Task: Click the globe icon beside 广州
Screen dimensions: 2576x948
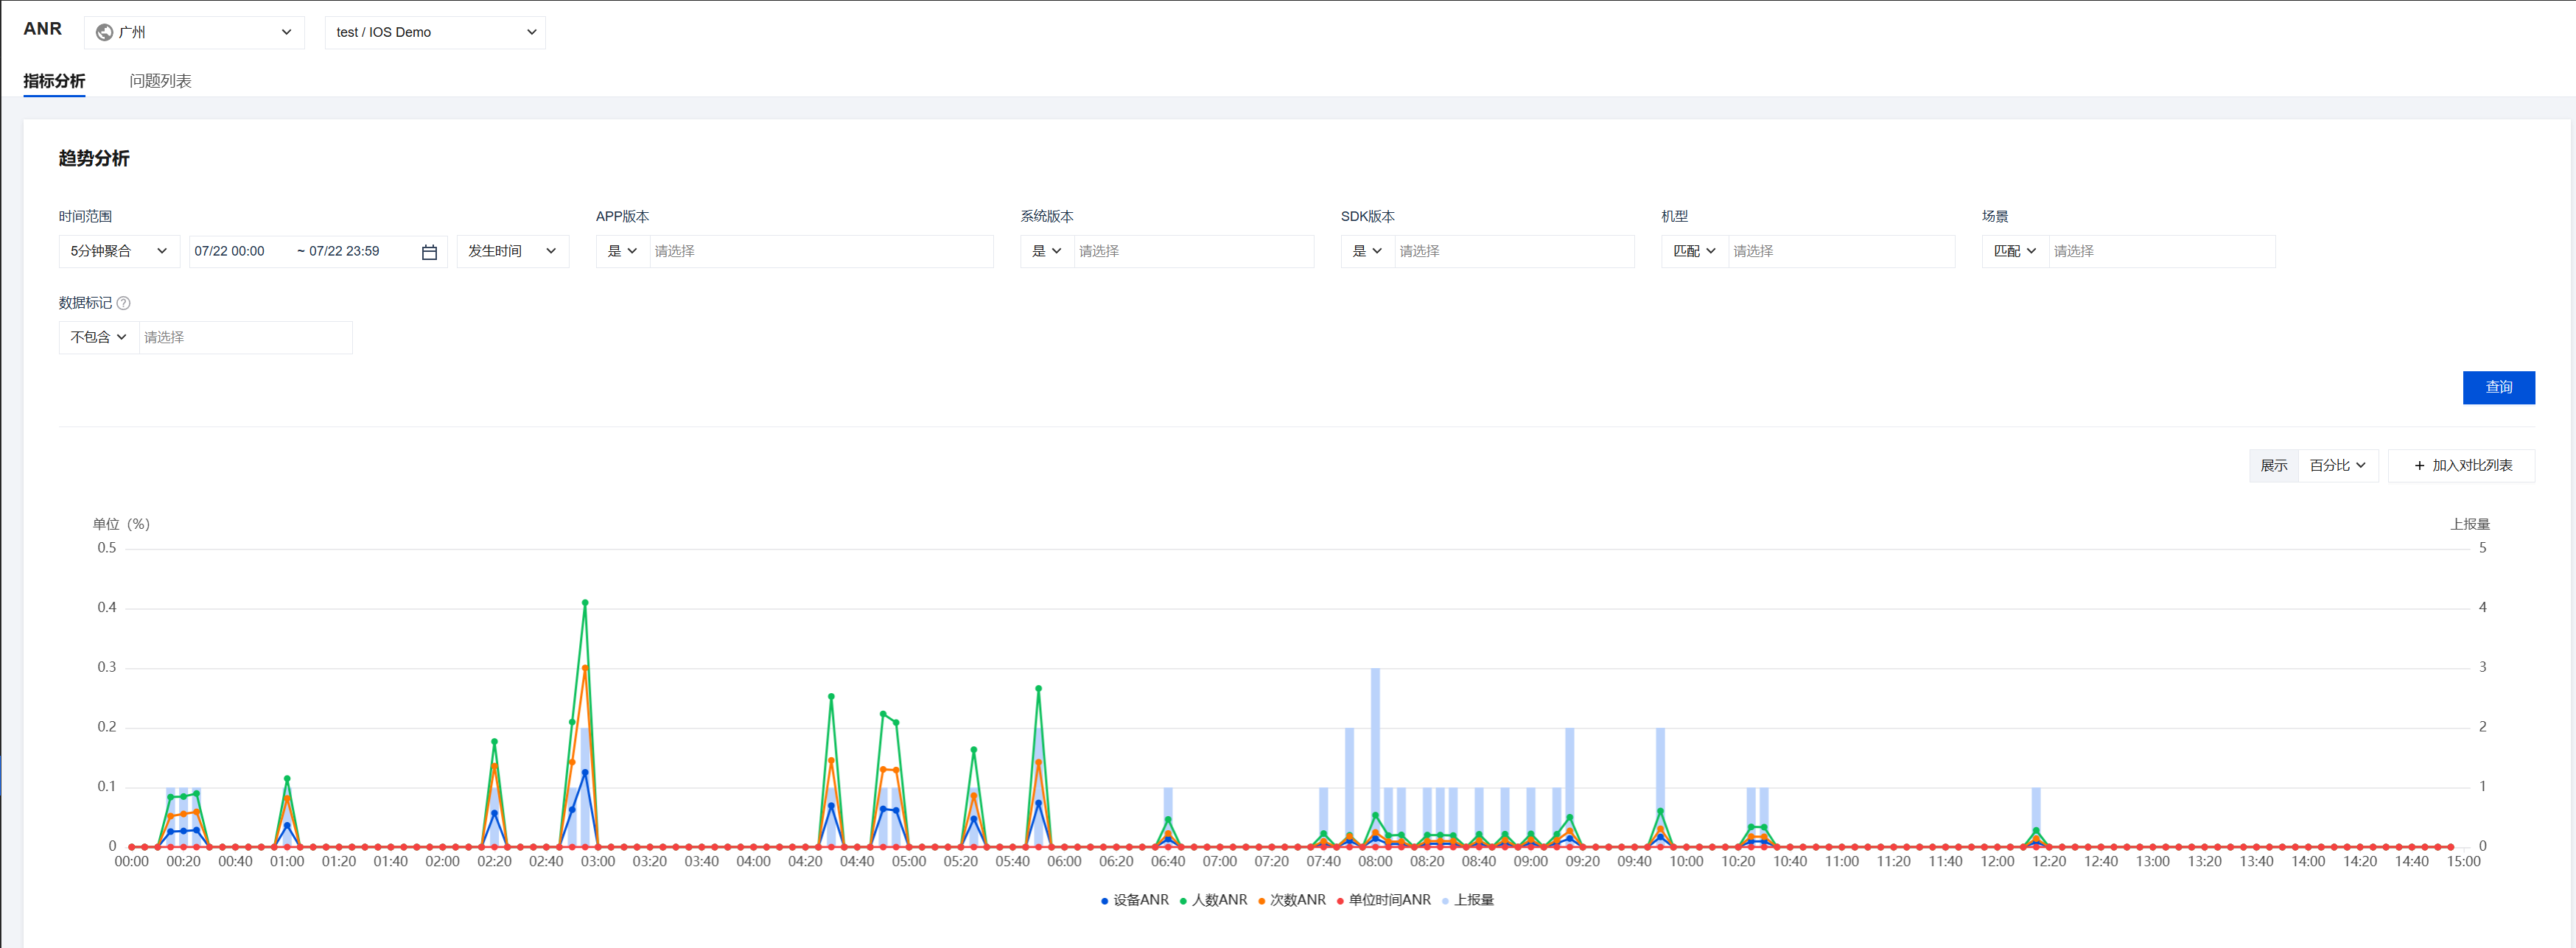Action: tap(104, 33)
